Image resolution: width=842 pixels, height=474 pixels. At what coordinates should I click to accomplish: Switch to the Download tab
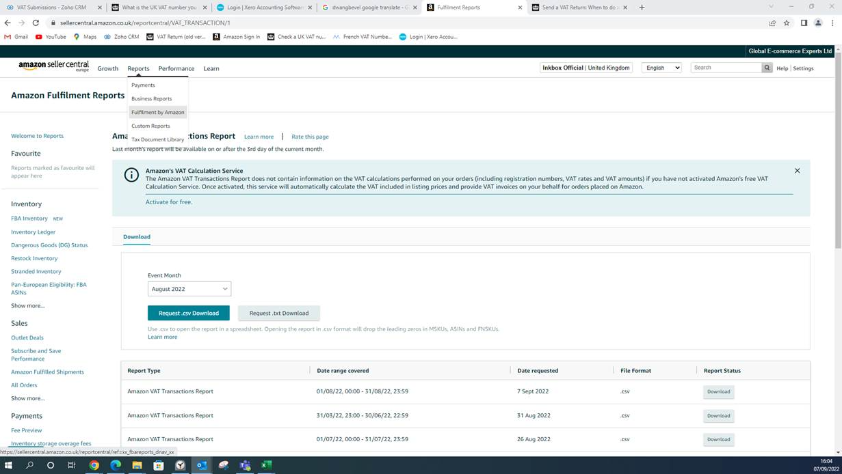tap(137, 237)
